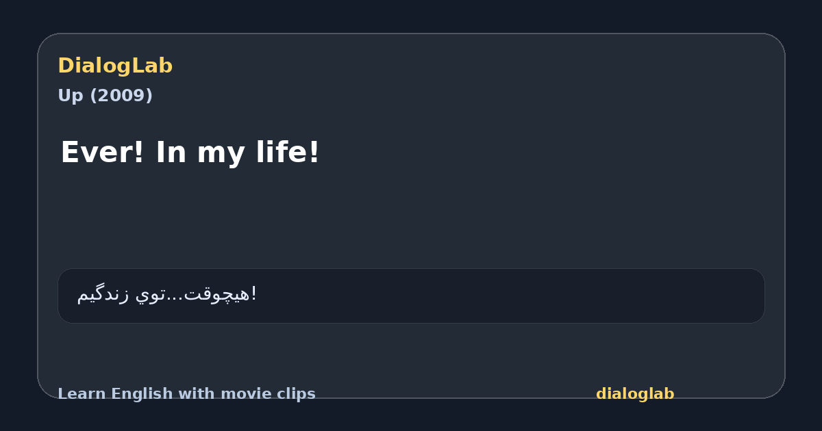Open the yellow dialoglab handle link
The image size is (822, 431).
point(635,394)
